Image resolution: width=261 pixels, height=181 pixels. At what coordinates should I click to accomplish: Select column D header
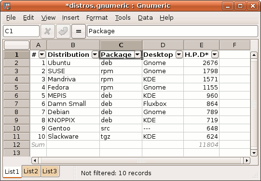click(163, 45)
